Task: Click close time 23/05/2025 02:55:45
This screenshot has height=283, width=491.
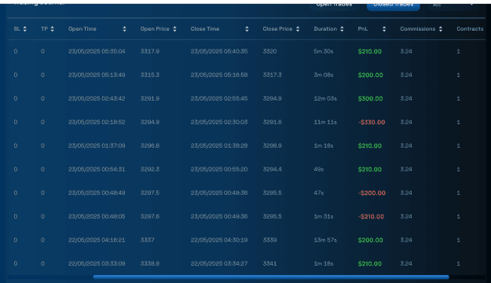Action: 219,98
